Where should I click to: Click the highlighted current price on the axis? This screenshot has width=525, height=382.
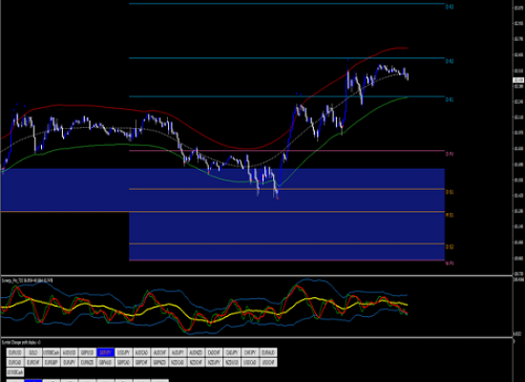[518, 80]
